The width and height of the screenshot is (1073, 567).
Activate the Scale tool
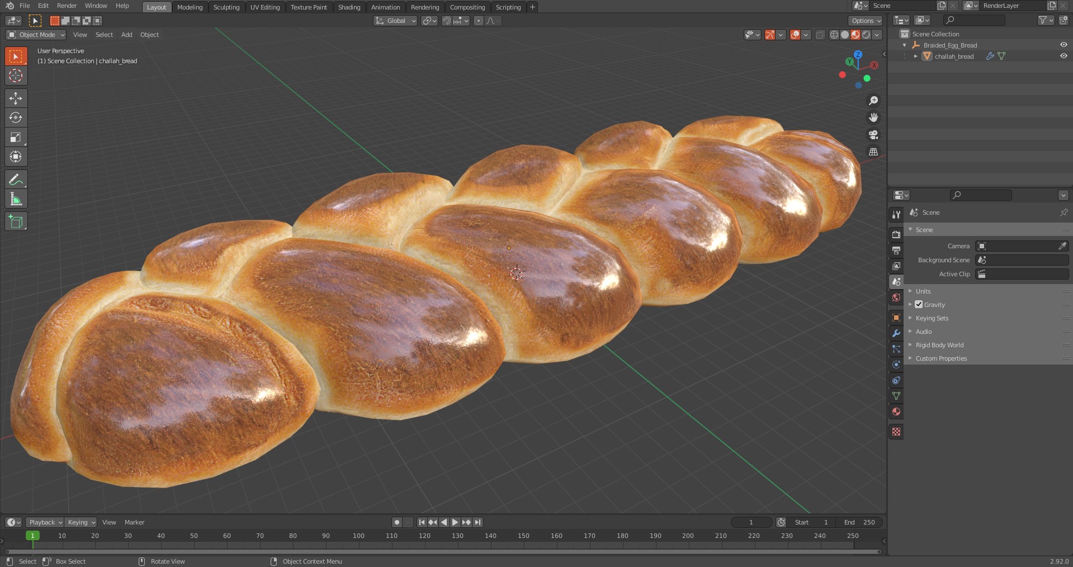16,137
